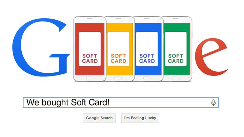Click the red Soft Card phone

coord(89,49)
